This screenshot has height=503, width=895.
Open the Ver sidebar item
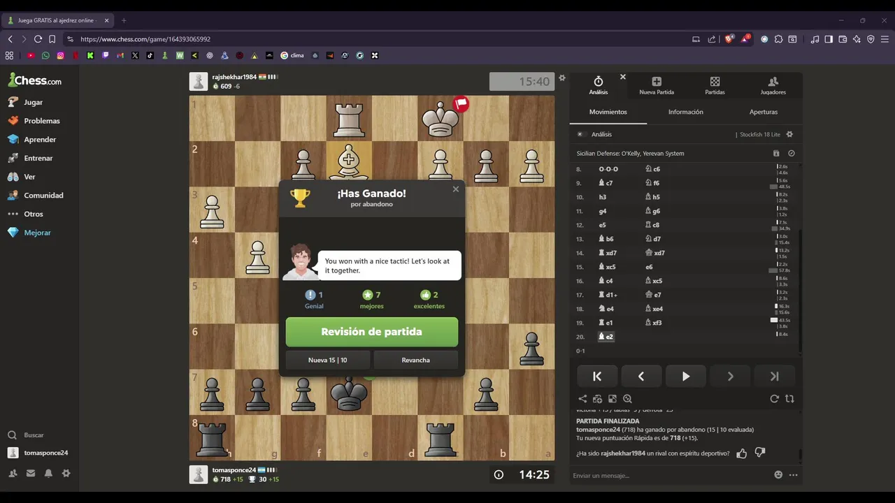point(22,177)
